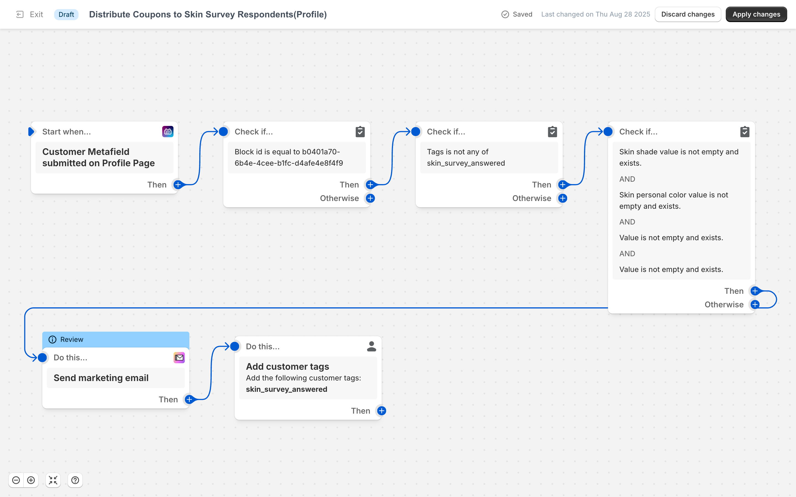This screenshot has height=497, width=796.
Task: Click Apply changes button
Action: [756, 14]
